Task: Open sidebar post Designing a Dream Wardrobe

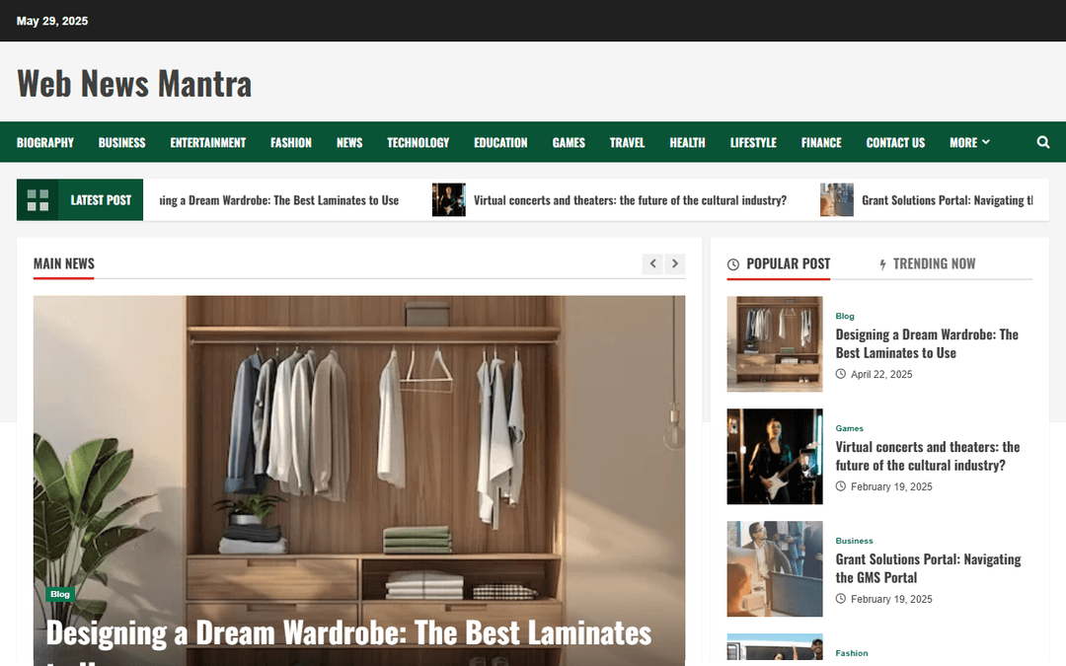Action: [927, 343]
